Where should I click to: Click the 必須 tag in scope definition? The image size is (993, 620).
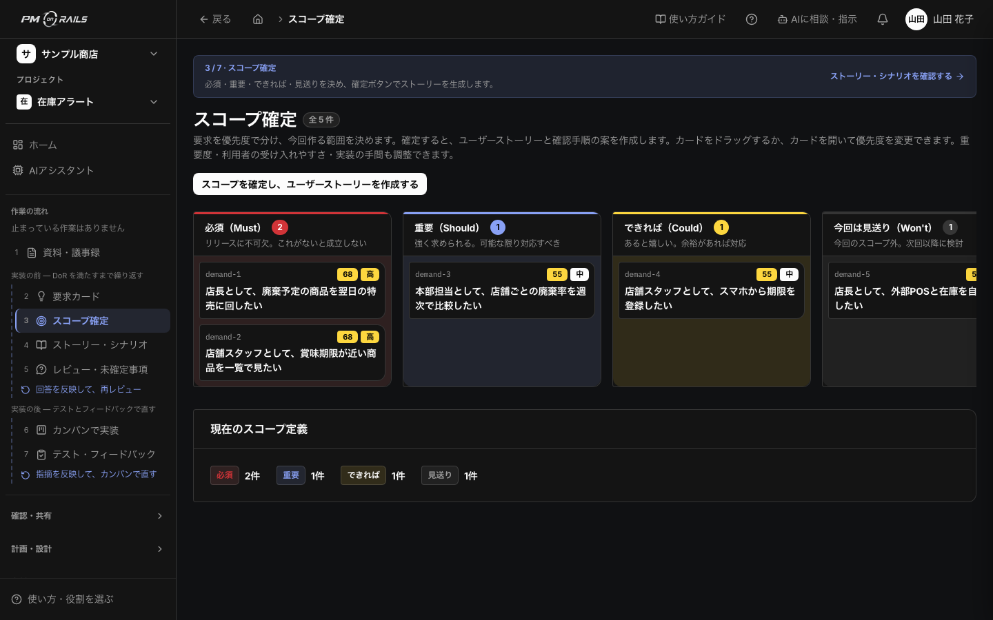(225, 475)
